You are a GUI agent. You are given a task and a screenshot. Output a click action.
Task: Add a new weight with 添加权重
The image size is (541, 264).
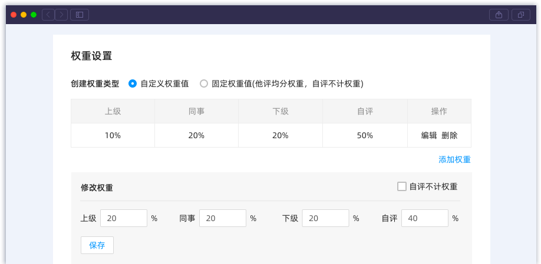[x=454, y=160]
